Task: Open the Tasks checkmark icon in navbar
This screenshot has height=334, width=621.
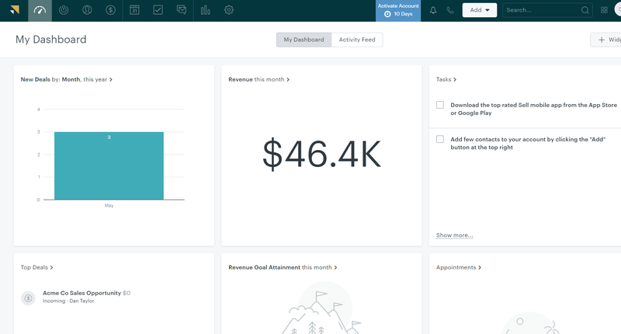Action: tap(158, 10)
